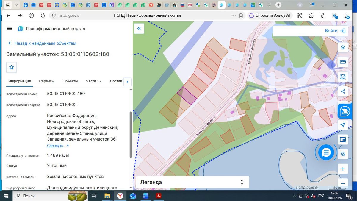Reload the nspd.gov.ru page
The image size is (357, 201).
tap(43, 15)
